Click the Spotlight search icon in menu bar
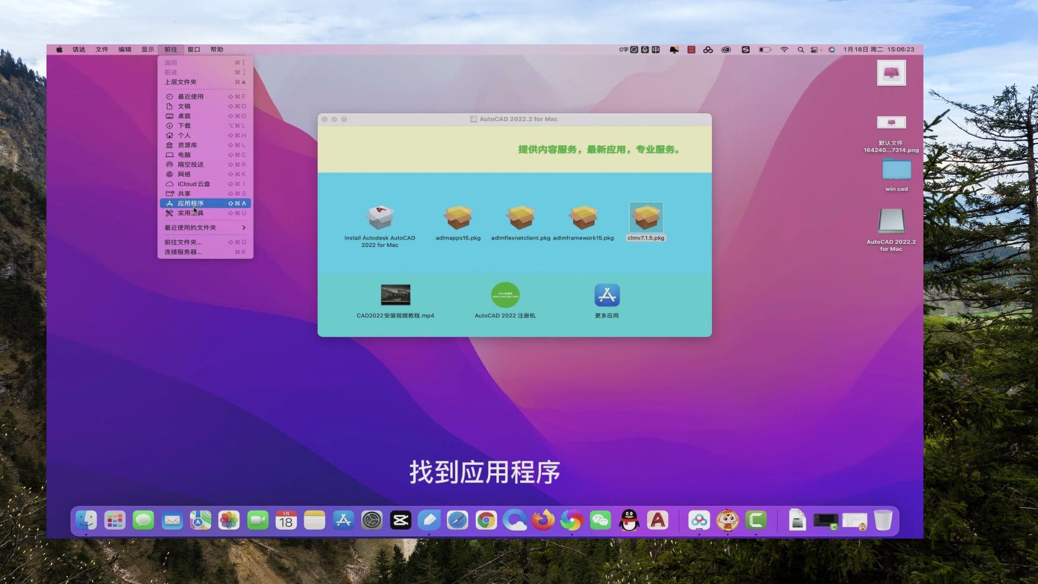1038x584 pixels. [801, 49]
